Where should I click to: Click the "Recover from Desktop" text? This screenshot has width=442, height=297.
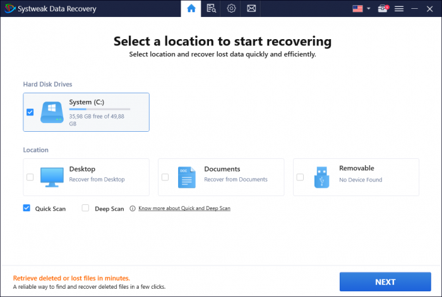tap(97, 179)
